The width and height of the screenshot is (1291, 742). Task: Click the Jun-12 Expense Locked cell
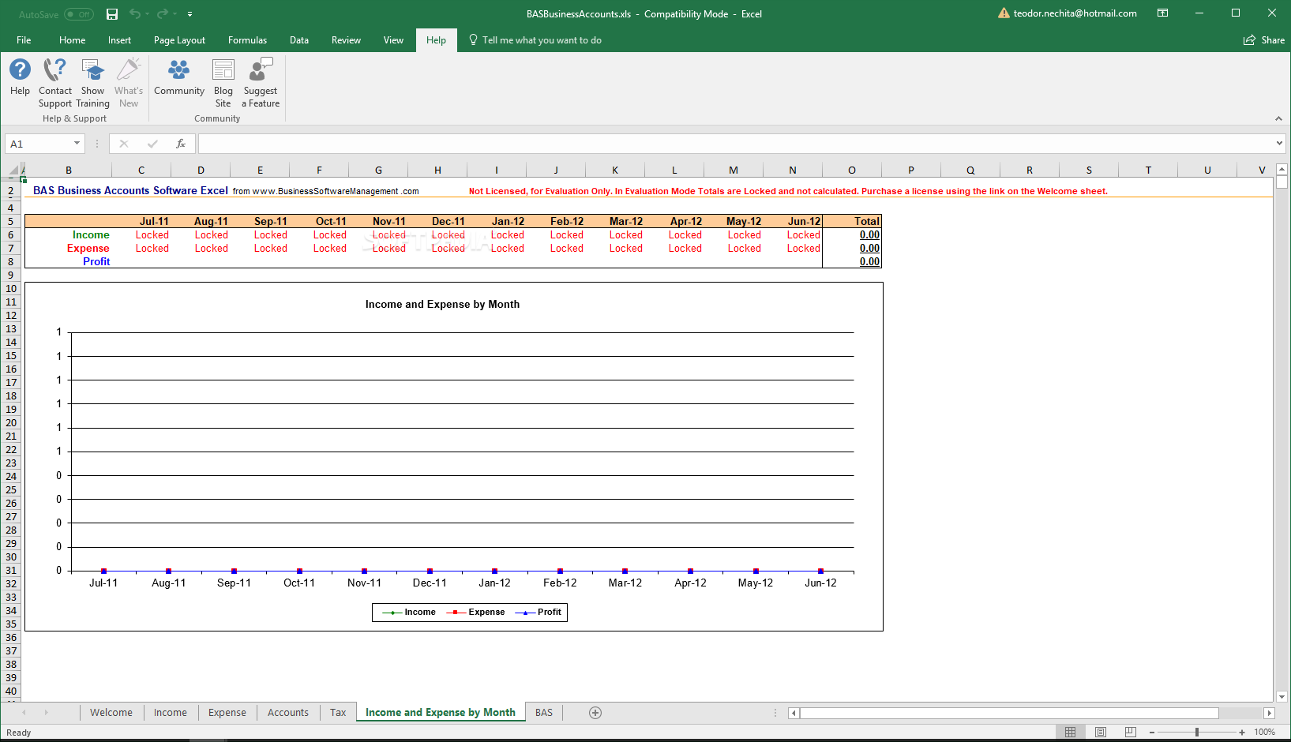[x=793, y=248]
